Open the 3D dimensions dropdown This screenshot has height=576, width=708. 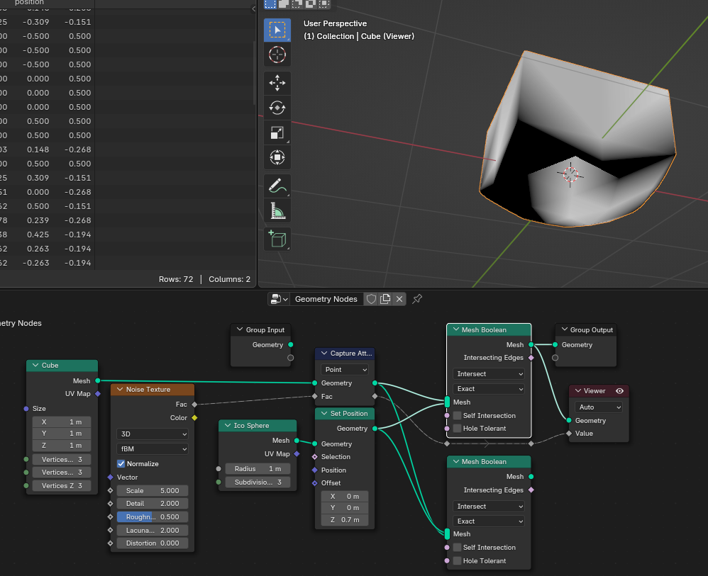[x=152, y=434]
